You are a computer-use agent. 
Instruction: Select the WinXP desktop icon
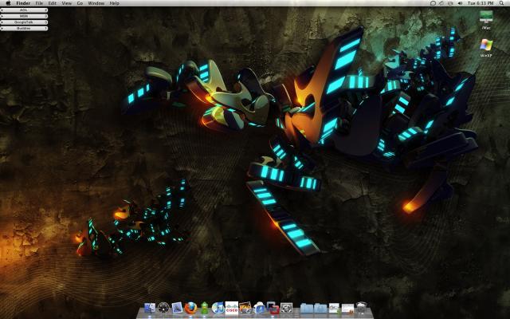tap(486, 45)
